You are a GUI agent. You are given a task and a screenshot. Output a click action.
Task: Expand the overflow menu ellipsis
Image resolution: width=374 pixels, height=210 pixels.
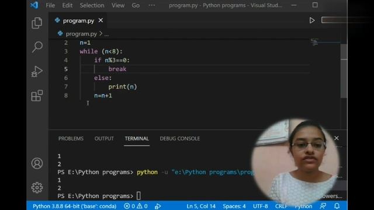[x=152, y=5]
